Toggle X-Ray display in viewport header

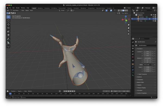[119, 11]
